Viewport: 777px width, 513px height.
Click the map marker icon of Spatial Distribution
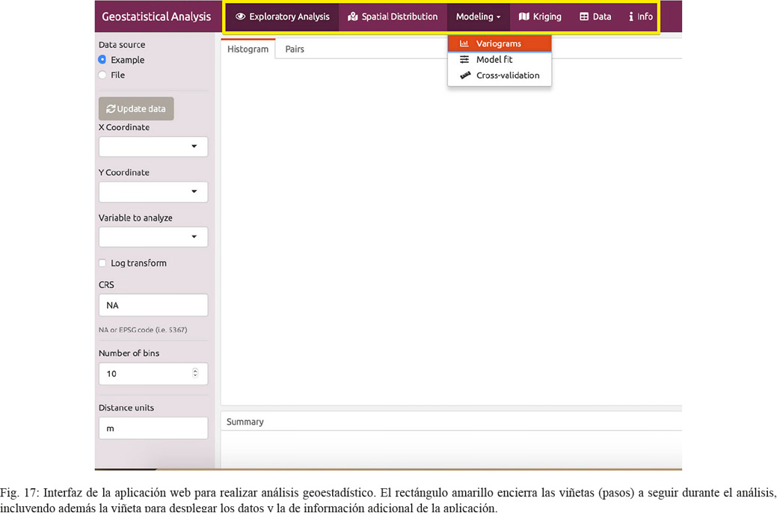(x=353, y=16)
